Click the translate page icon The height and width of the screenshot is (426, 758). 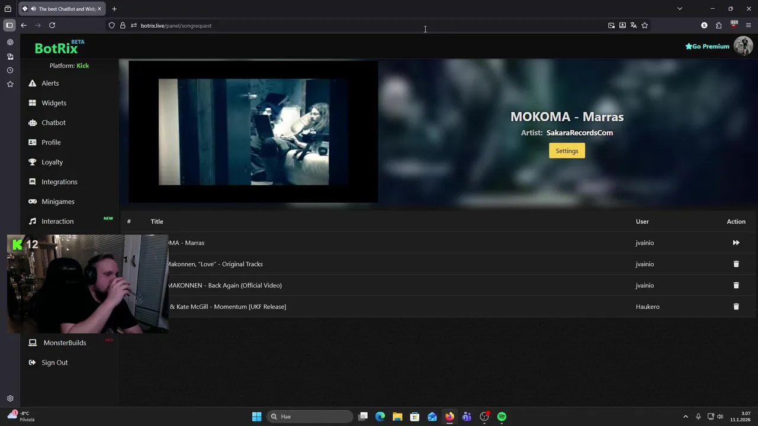(633, 25)
